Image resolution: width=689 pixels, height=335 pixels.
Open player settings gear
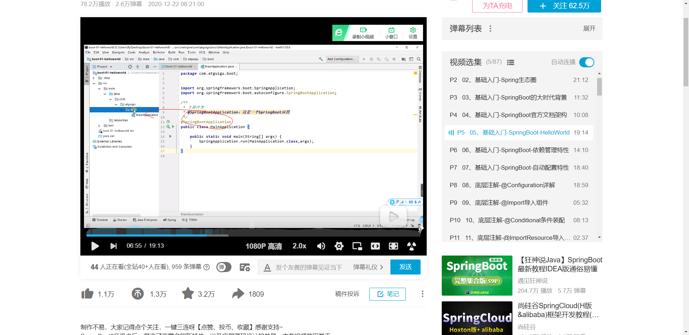coord(339,246)
